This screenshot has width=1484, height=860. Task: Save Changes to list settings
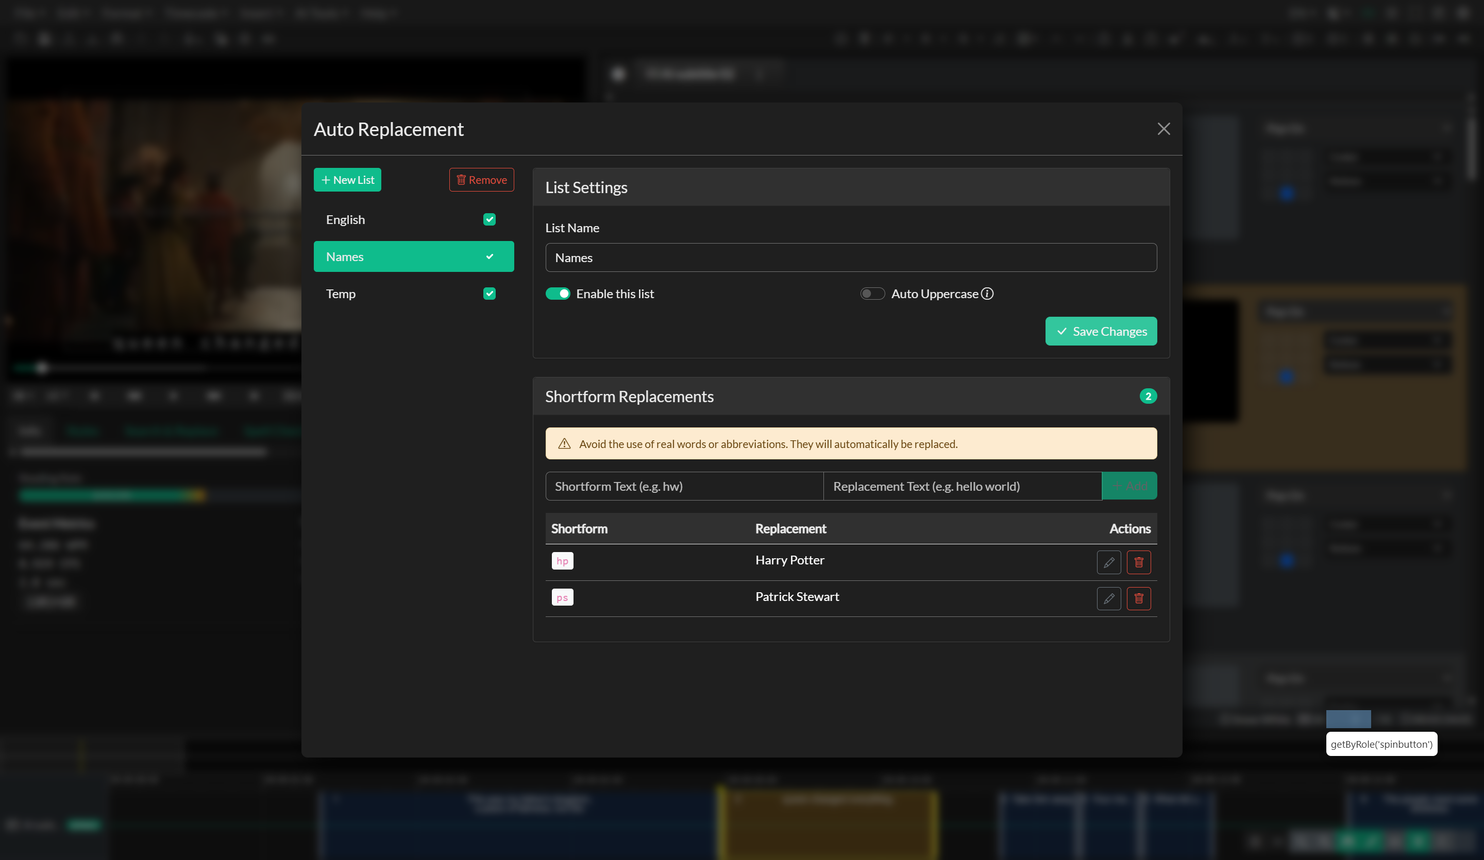coord(1101,332)
